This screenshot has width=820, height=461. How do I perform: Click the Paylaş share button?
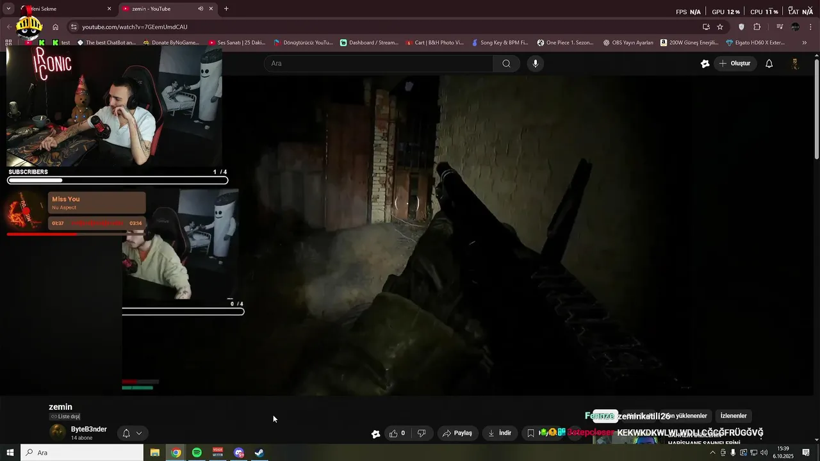pyautogui.click(x=457, y=433)
